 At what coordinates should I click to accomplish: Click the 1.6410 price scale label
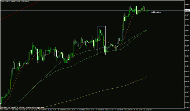[x=187, y=41]
